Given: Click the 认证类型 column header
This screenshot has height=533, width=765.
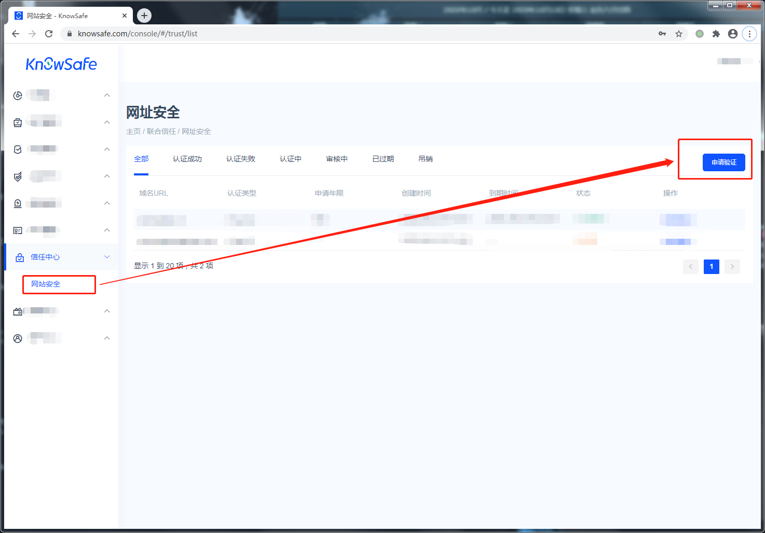Looking at the screenshot, I should tap(242, 193).
